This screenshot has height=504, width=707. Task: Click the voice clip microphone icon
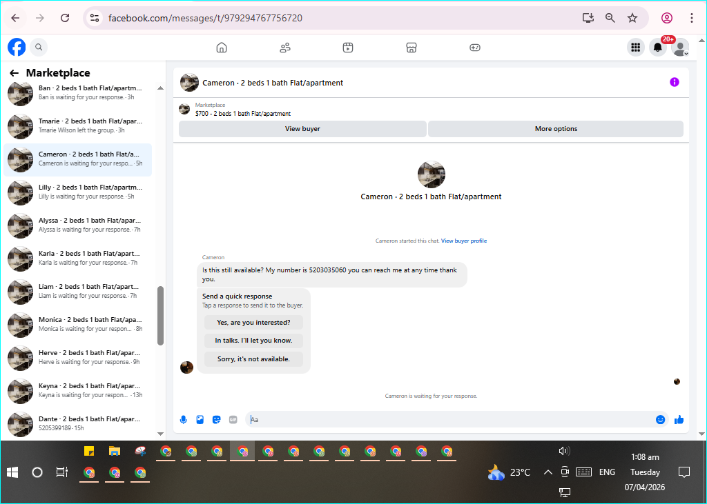point(184,420)
